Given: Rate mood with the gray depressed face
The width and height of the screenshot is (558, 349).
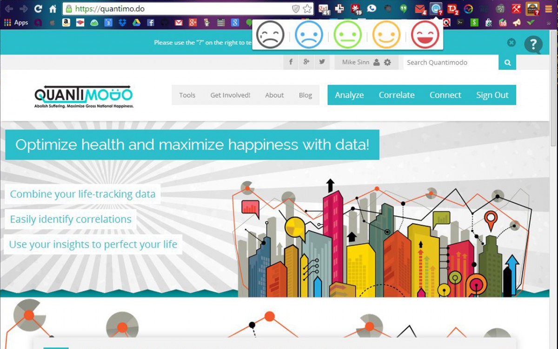Looking at the screenshot, I should (x=270, y=35).
